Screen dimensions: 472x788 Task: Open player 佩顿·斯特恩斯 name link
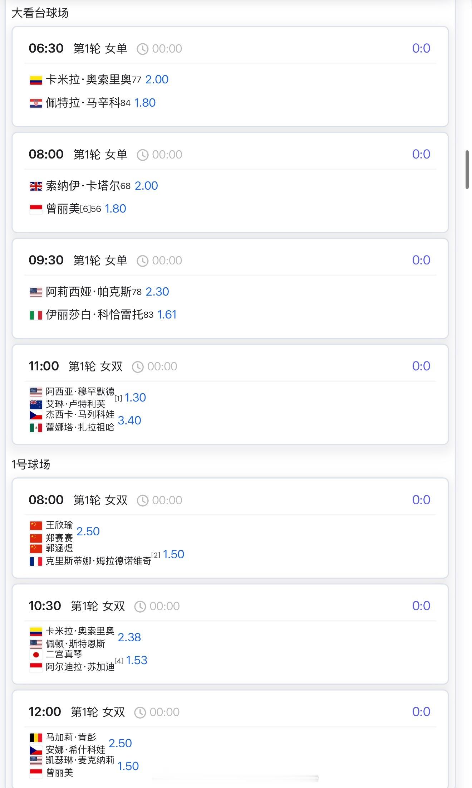75,644
